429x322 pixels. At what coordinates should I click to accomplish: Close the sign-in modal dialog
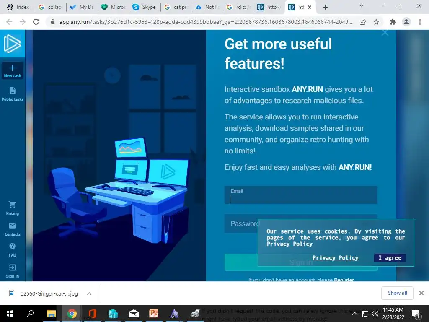coord(385,33)
